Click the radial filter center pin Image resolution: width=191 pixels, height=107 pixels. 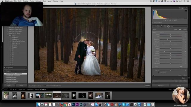87,52
